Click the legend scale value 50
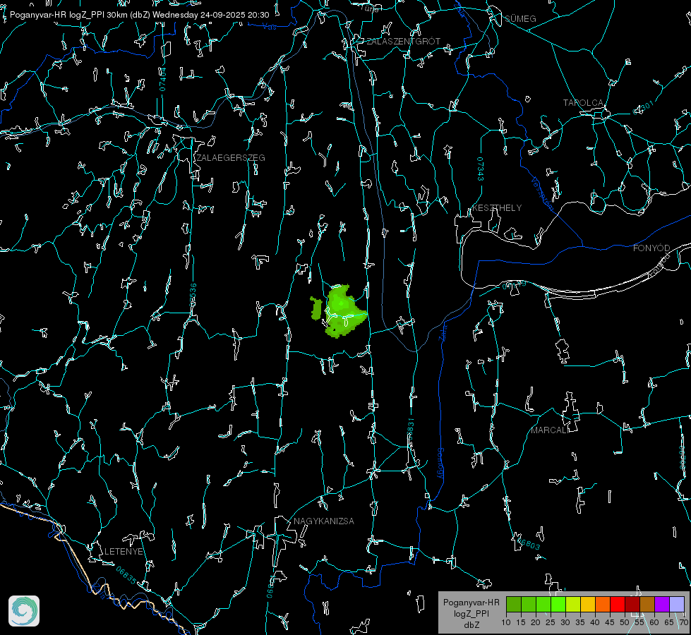 click(625, 623)
